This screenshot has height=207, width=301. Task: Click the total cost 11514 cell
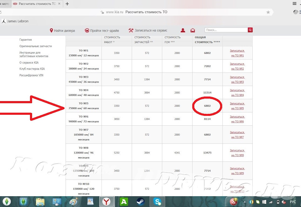[207, 93]
